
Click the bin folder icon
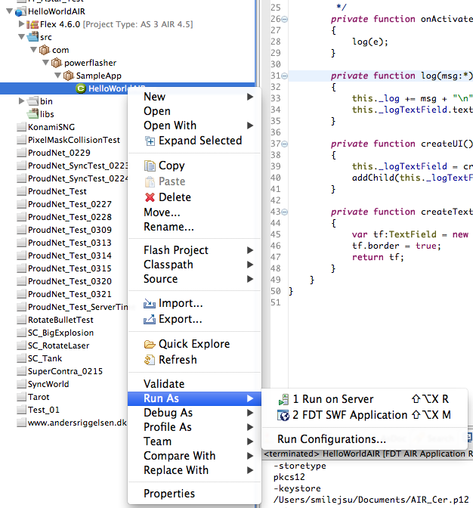coord(33,101)
